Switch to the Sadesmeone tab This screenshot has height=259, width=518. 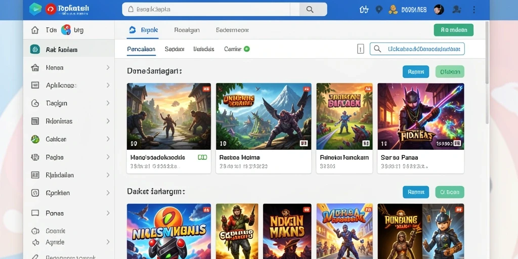coord(232,30)
